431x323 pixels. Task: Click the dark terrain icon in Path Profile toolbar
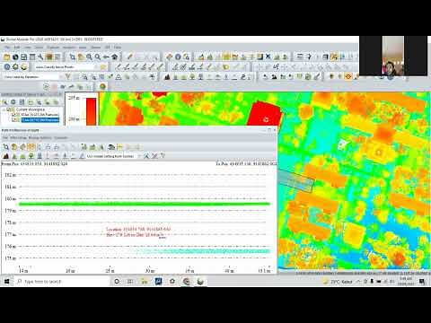5,156
